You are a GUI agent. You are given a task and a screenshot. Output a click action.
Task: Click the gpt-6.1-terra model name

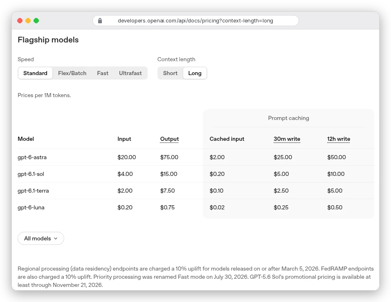(33, 191)
